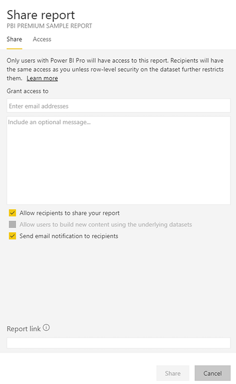The image size is (236, 384).
Task: Uncheck Allow recipients to share your report checkbox
Action: (12, 213)
